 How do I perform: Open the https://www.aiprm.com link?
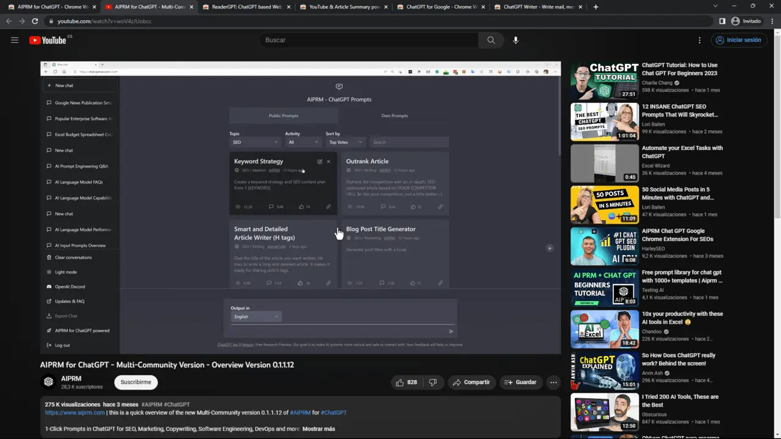click(x=74, y=413)
